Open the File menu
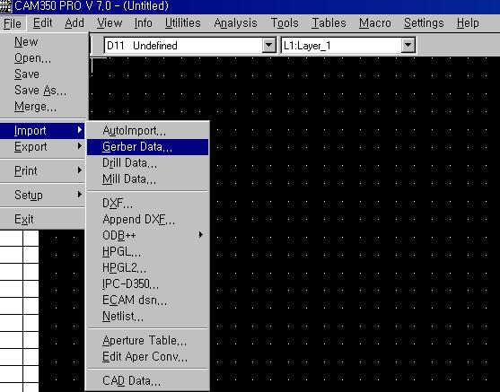This screenshot has width=500, height=392. click(x=13, y=23)
